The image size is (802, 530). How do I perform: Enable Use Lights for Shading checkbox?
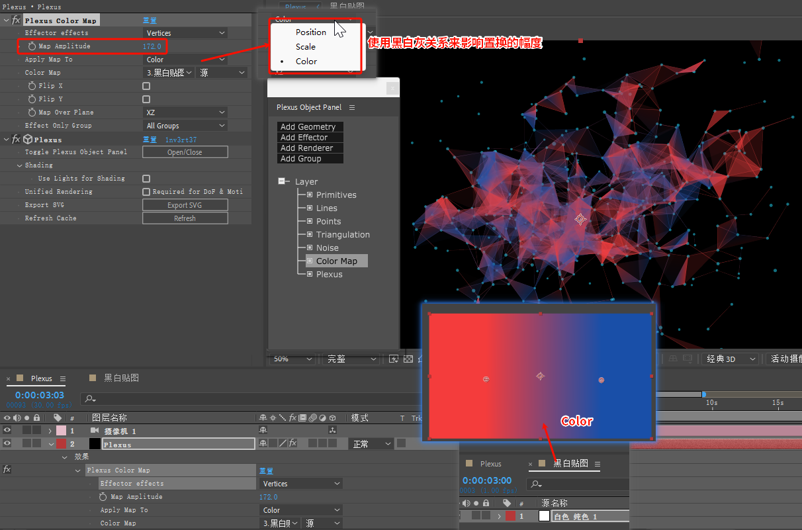tap(146, 179)
